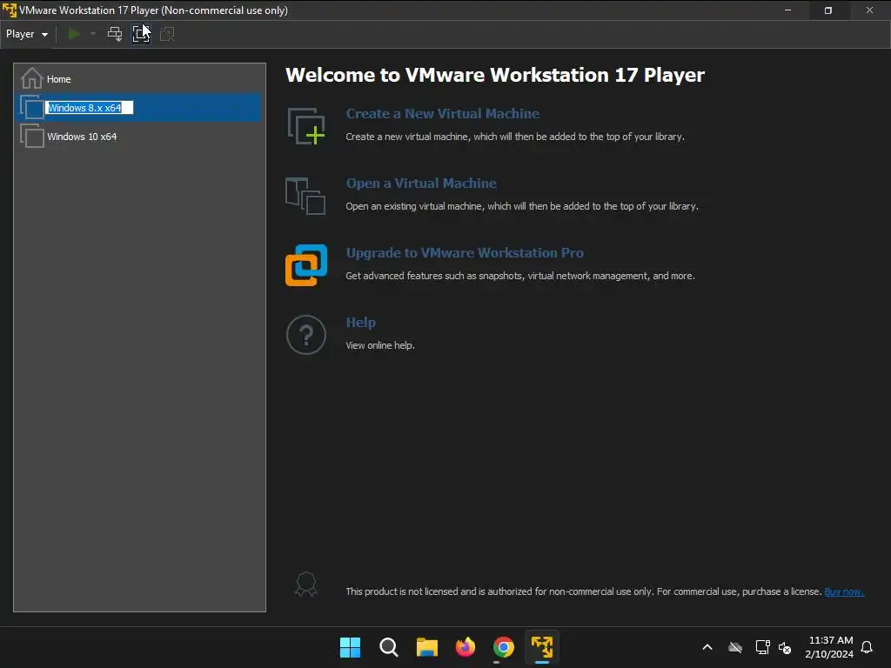Switch to Google Chrome in taskbar
This screenshot has height=668, width=891.
(x=504, y=647)
